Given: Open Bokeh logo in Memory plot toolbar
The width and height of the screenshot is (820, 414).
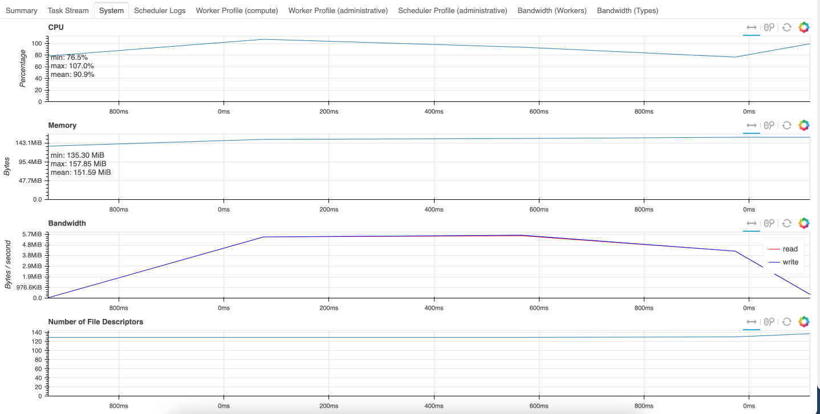Looking at the screenshot, I should click(804, 125).
